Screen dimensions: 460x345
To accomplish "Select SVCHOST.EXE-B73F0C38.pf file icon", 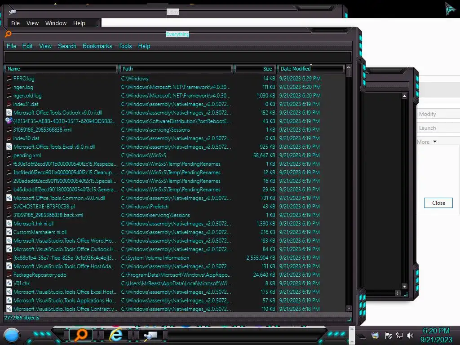I will 9,207.
